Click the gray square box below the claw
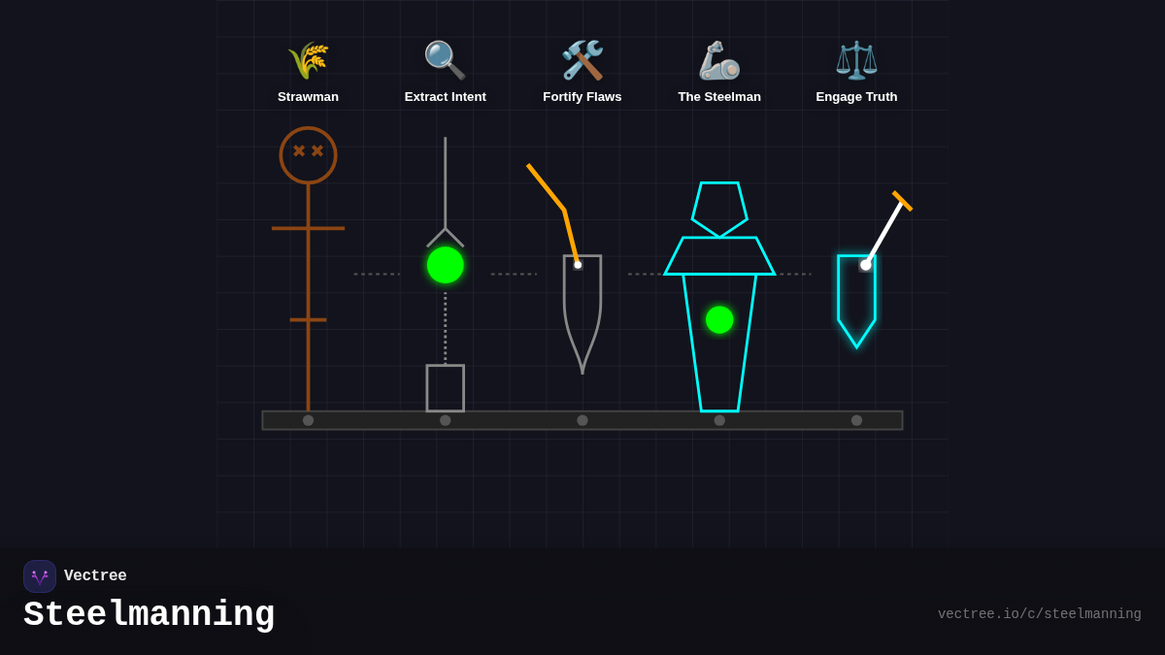 (446, 388)
